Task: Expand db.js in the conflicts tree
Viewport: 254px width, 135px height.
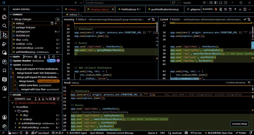Action: pyautogui.click(x=17, y=115)
